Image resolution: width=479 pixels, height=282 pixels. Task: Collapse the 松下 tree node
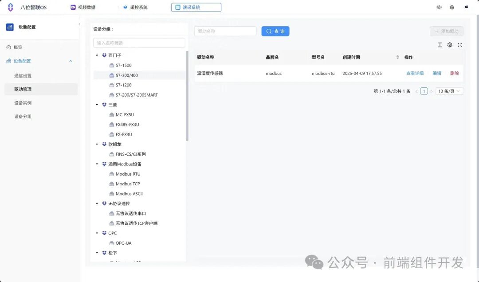(97, 253)
